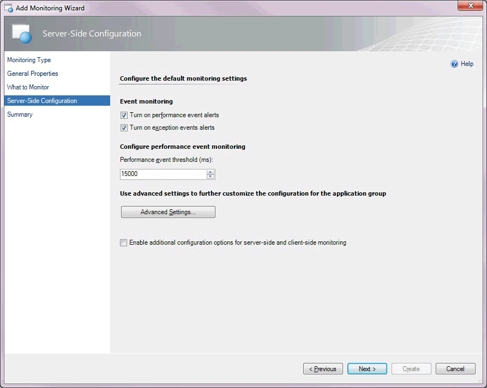Increase performance event threshold with up arrow
The width and height of the screenshot is (487, 388).
211,172
